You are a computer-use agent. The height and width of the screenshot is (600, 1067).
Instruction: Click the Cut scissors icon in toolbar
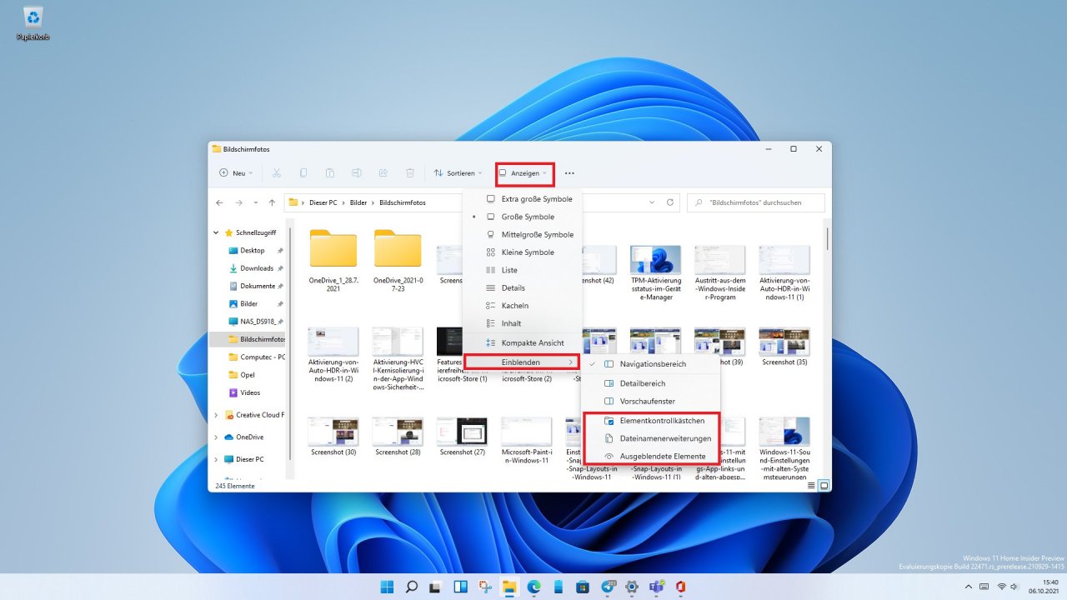(277, 173)
